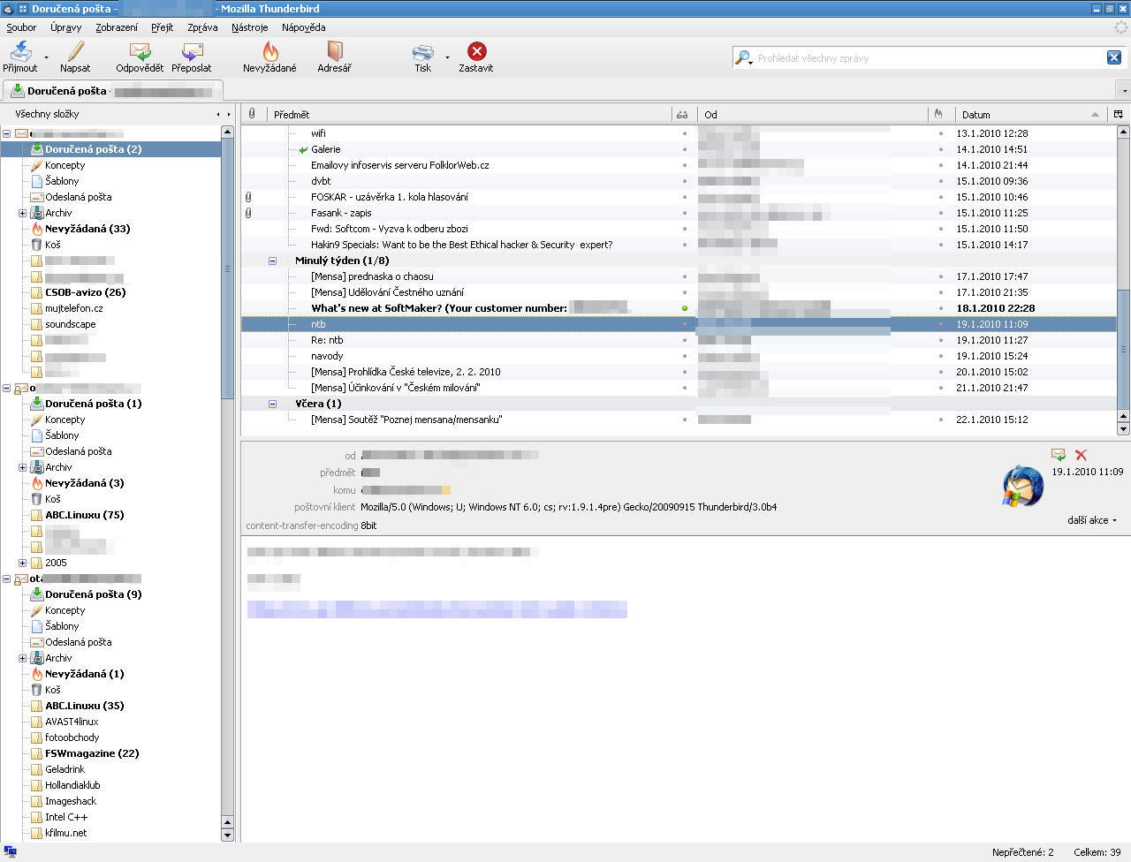This screenshot has height=862, width=1131.
Task: Toggle read status of SoftMaker message
Action: pyautogui.click(x=684, y=308)
